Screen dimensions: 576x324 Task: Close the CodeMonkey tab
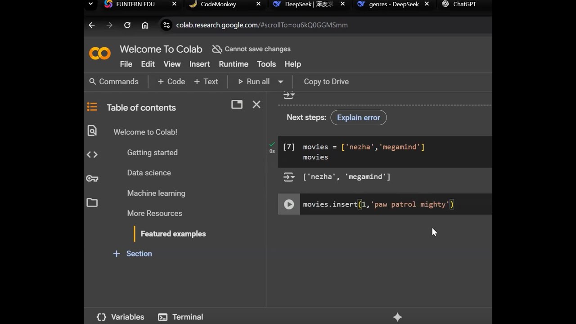pos(258,4)
